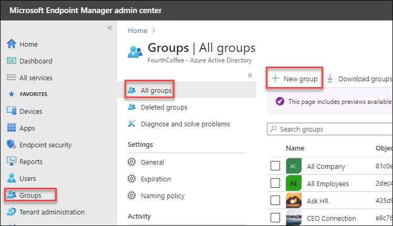
Task: Click the Apps grid icon
Action: coord(12,127)
